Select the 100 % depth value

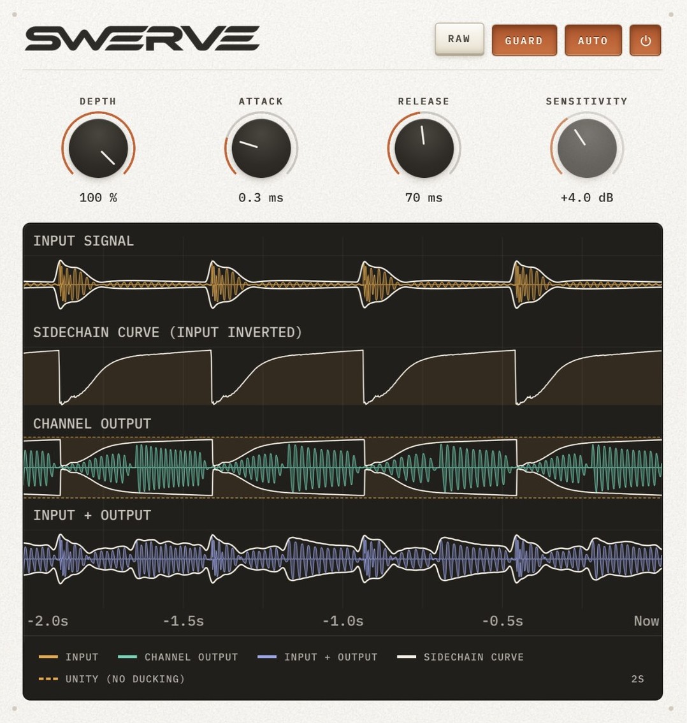(98, 198)
